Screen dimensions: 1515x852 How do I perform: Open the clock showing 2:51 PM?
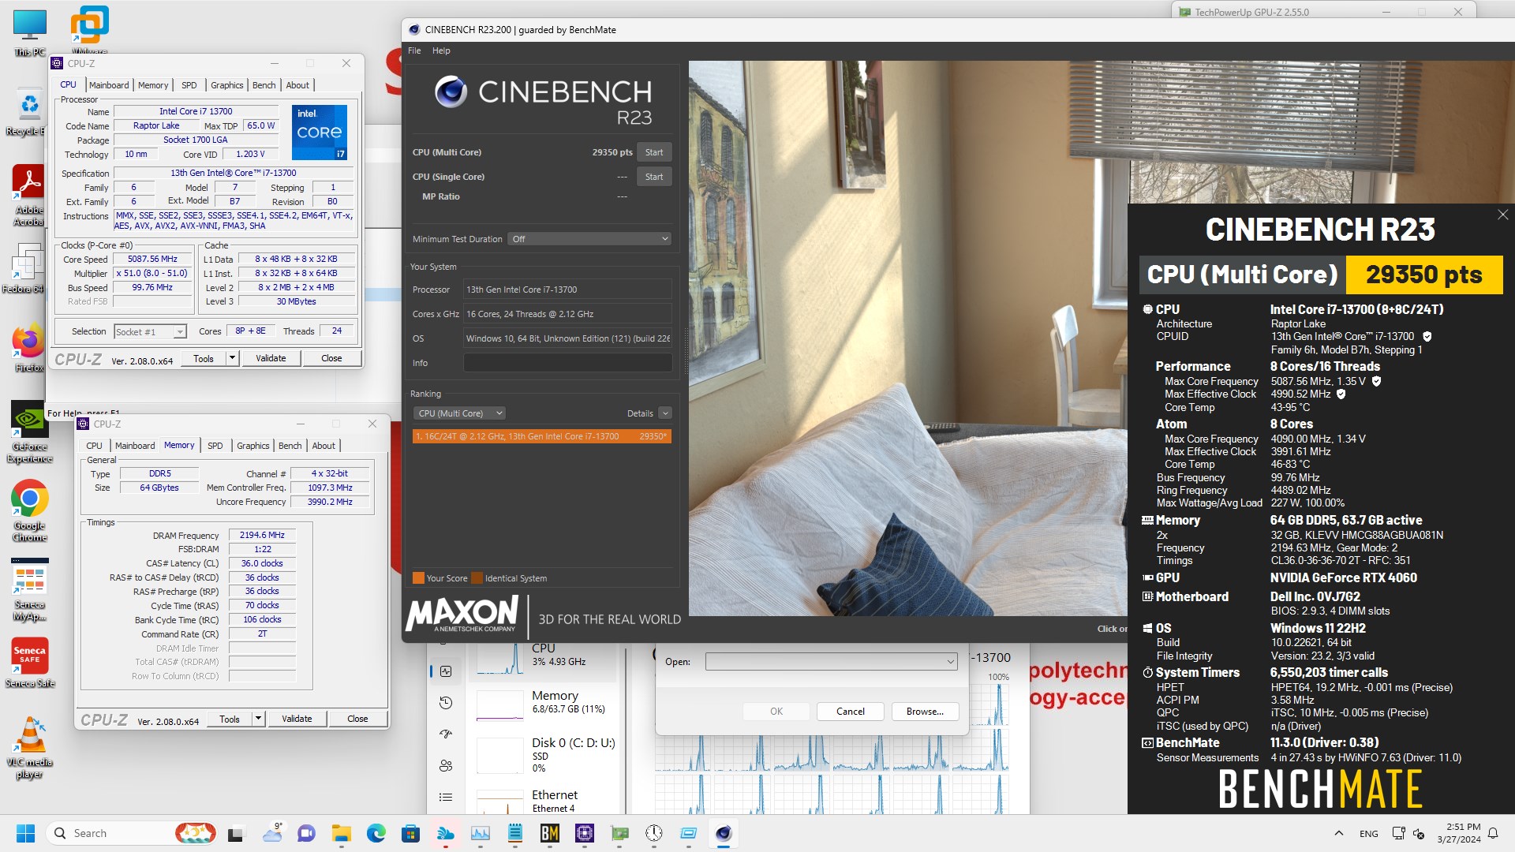click(x=1459, y=833)
